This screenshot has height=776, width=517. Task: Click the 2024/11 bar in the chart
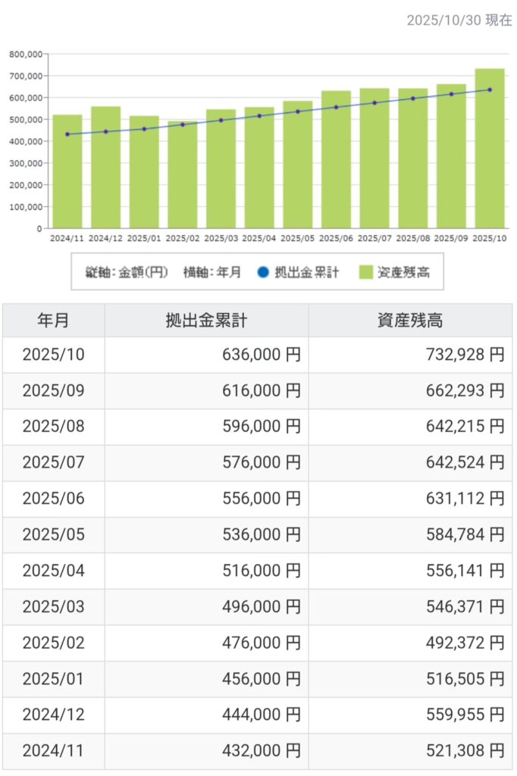tap(67, 171)
